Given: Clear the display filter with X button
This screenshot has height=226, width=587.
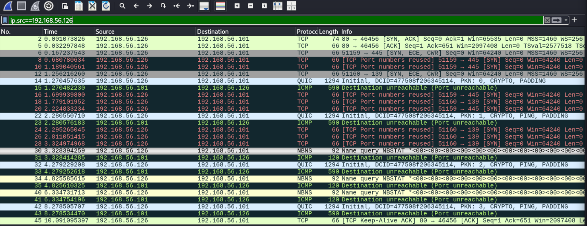Looking at the screenshot, I should 548,20.
